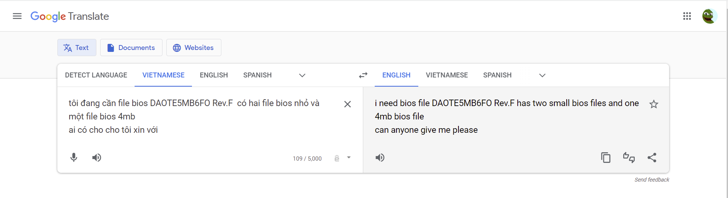Expand the target language list
The image size is (728, 198).
[x=542, y=75]
